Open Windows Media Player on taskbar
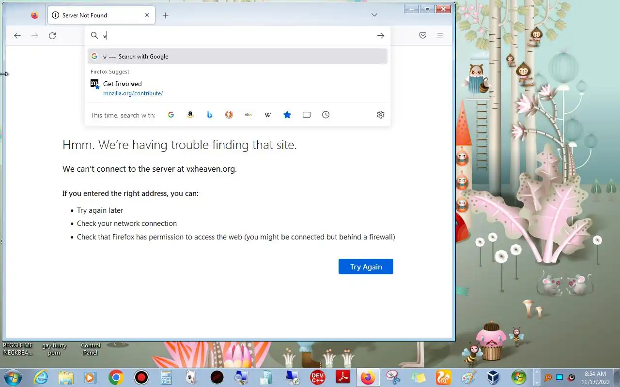Image resolution: width=620 pixels, height=387 pixels. pyautogui.click(x=91, y=377)
